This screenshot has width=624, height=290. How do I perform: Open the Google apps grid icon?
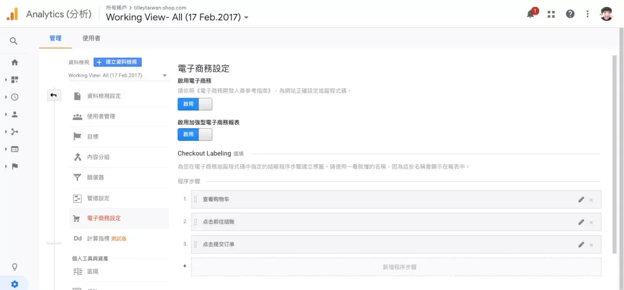click(551, 14)
